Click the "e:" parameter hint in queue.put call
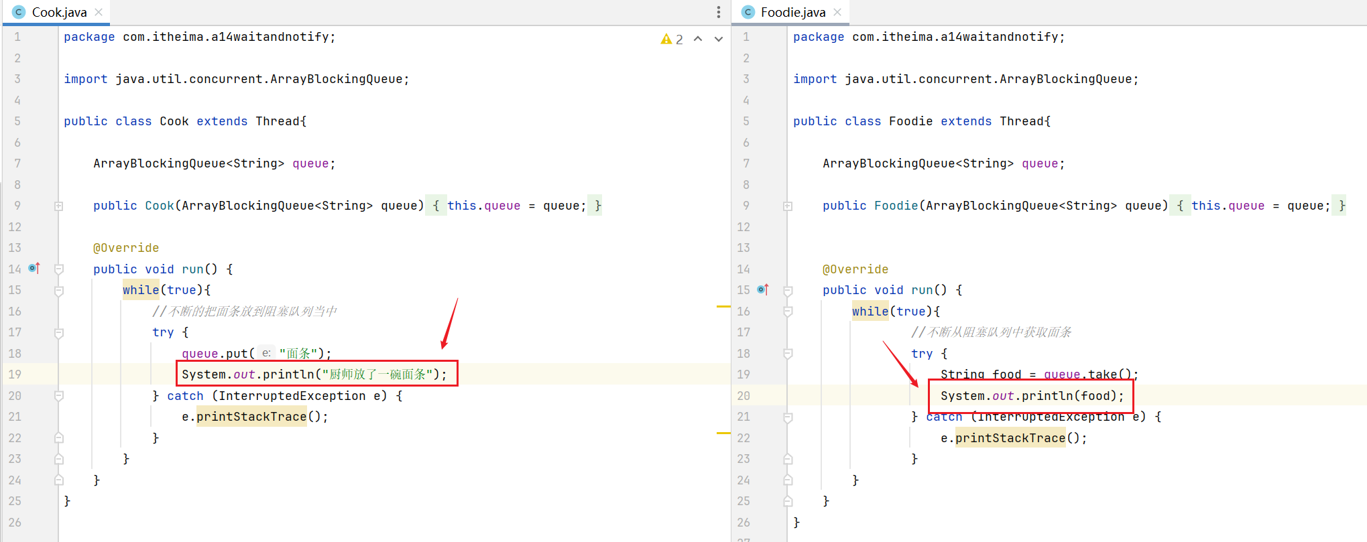The image size is (1367, 542). (x=266, y=353)
